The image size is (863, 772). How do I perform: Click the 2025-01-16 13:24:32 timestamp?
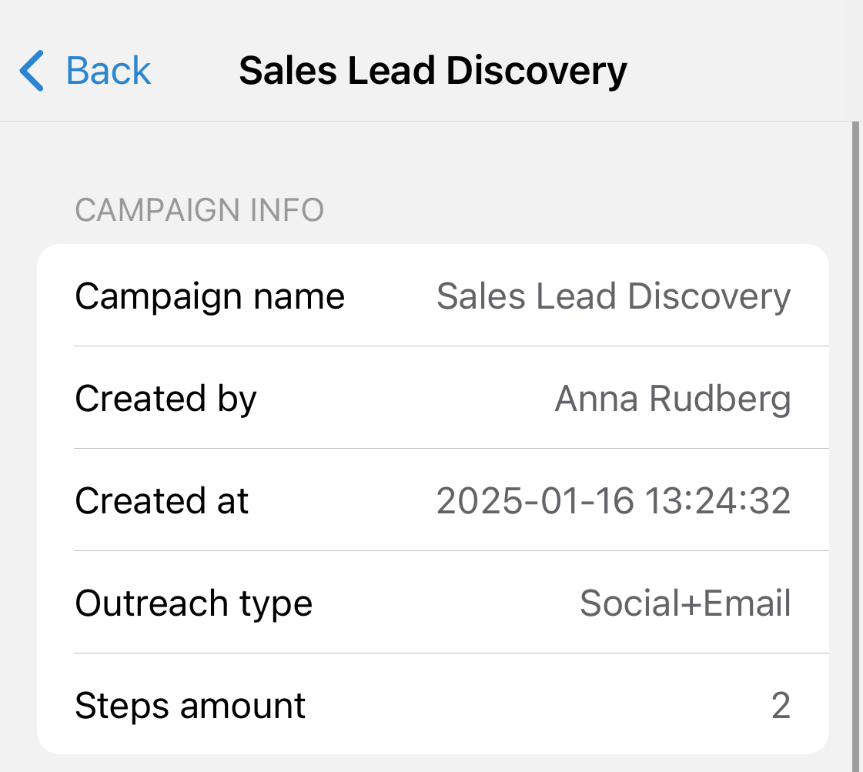click(614, 501)
